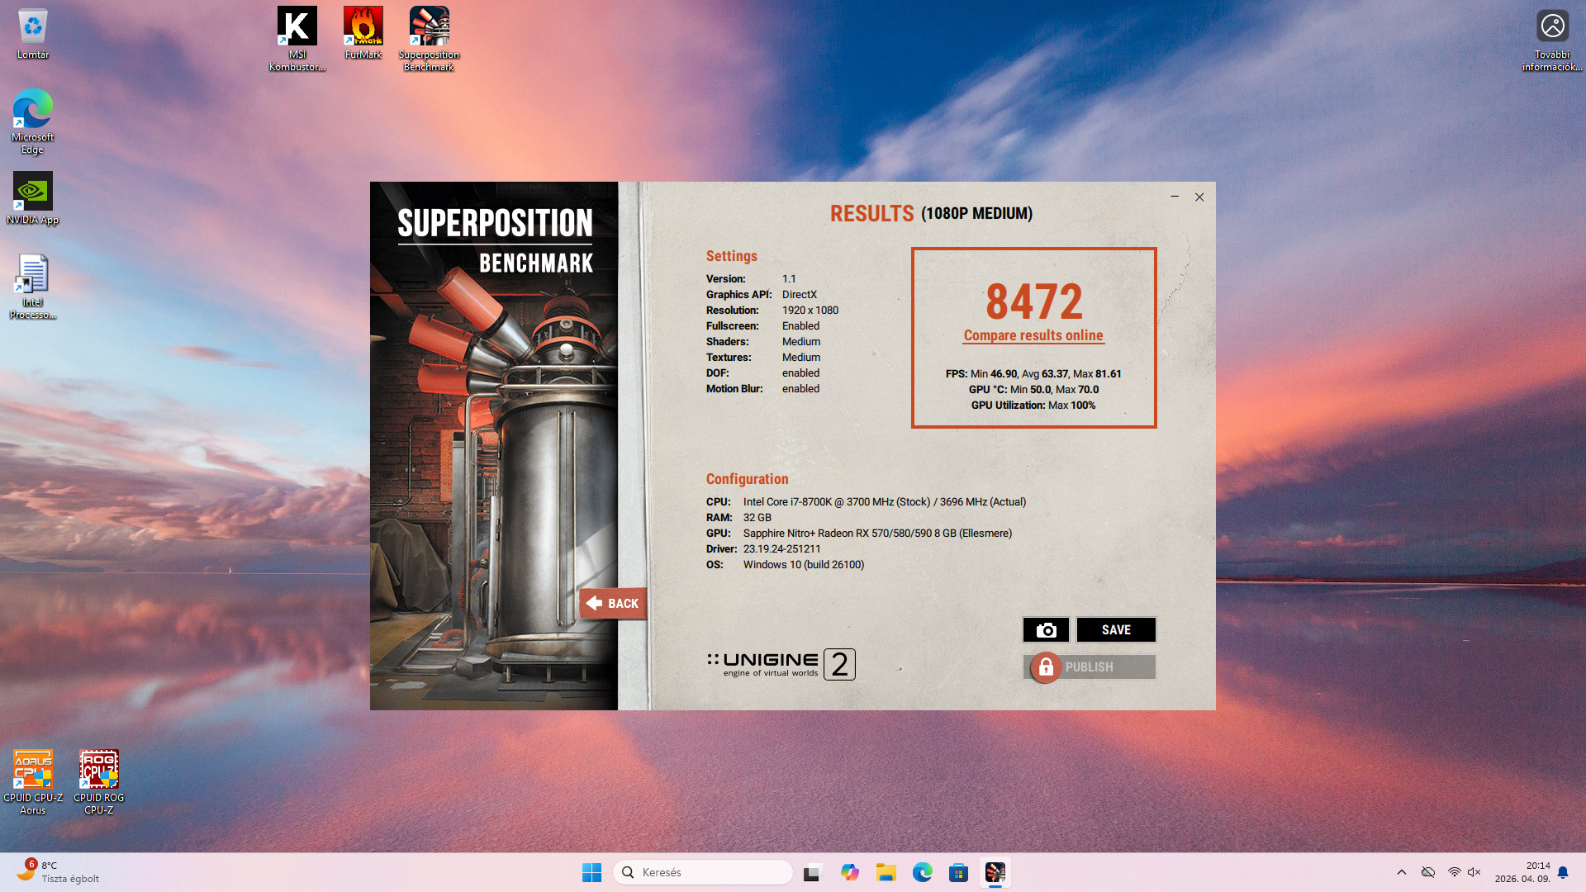Screen dimensions: 1586x892
Task: Toggle the muted volume tray icon
Action: [x=1474, y=872]
